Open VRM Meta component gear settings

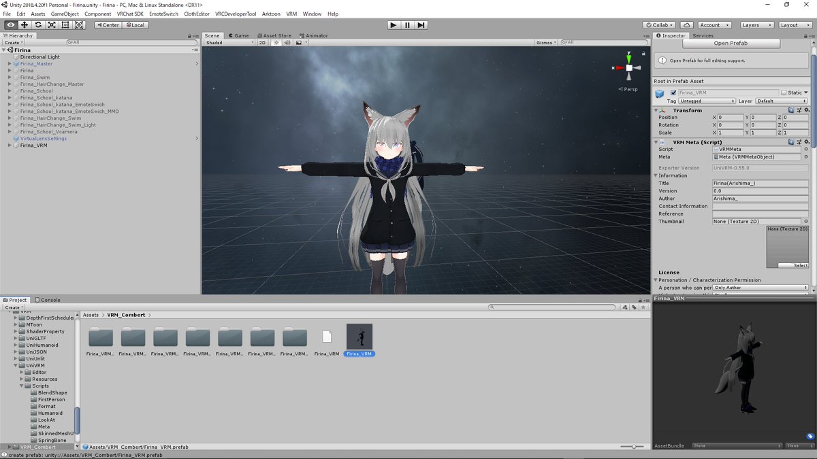[807, 142]
